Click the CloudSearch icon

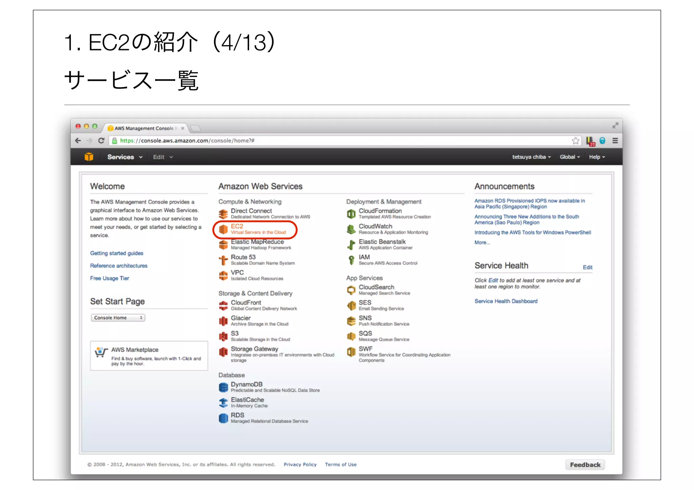(x=351, y=290)
